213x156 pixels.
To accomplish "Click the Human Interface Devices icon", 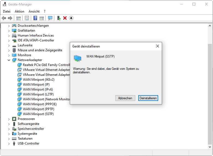I will point(14,35).
